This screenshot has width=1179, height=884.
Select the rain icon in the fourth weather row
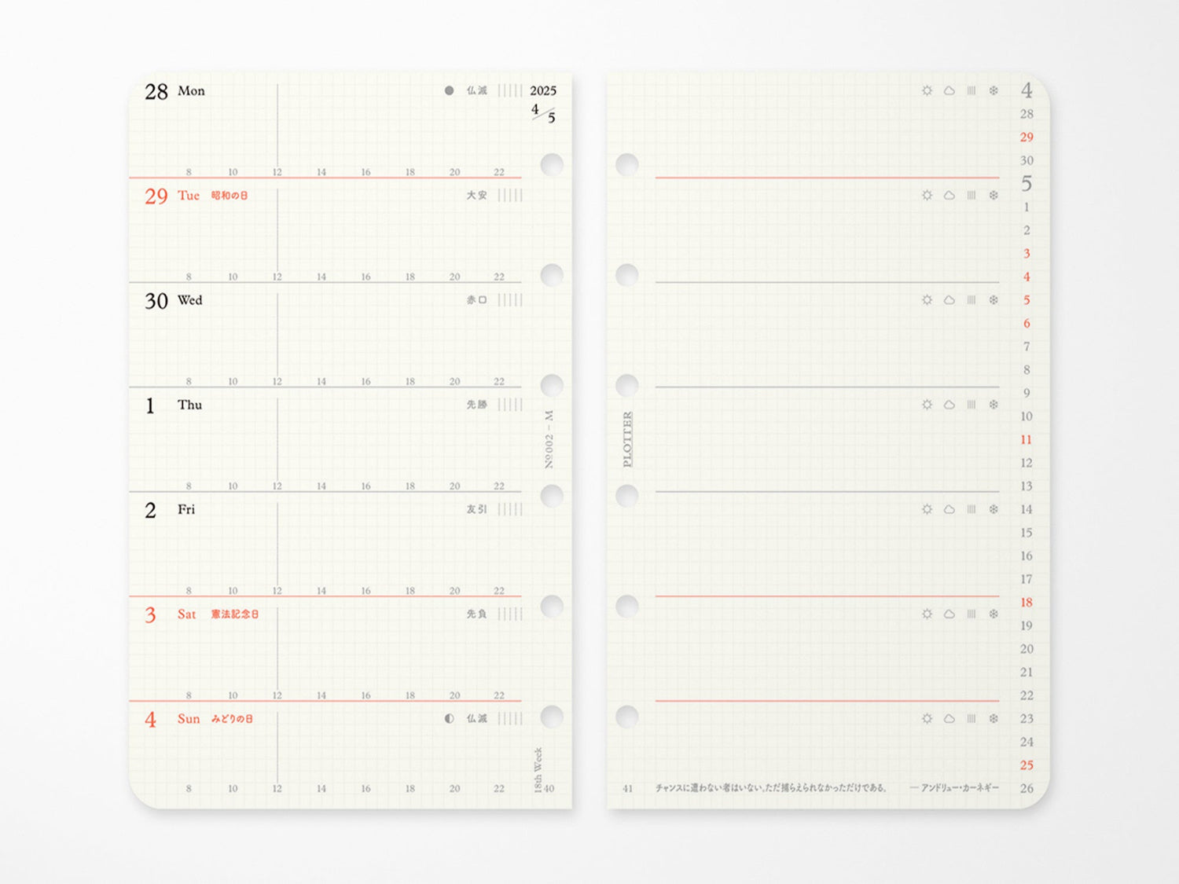971,405
